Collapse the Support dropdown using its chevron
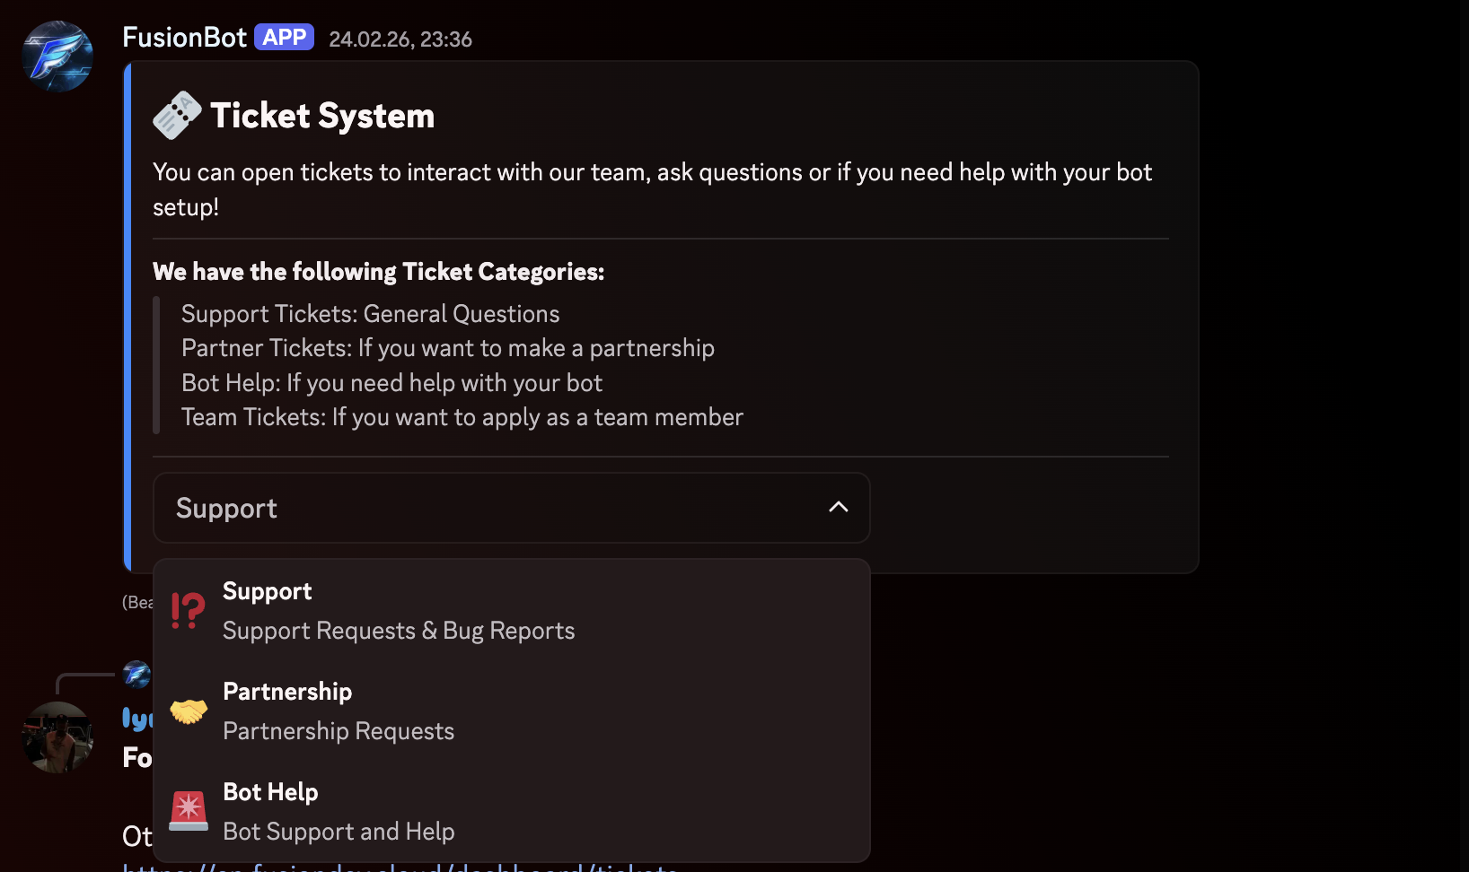1469x872 pixels. pos(838,508)
